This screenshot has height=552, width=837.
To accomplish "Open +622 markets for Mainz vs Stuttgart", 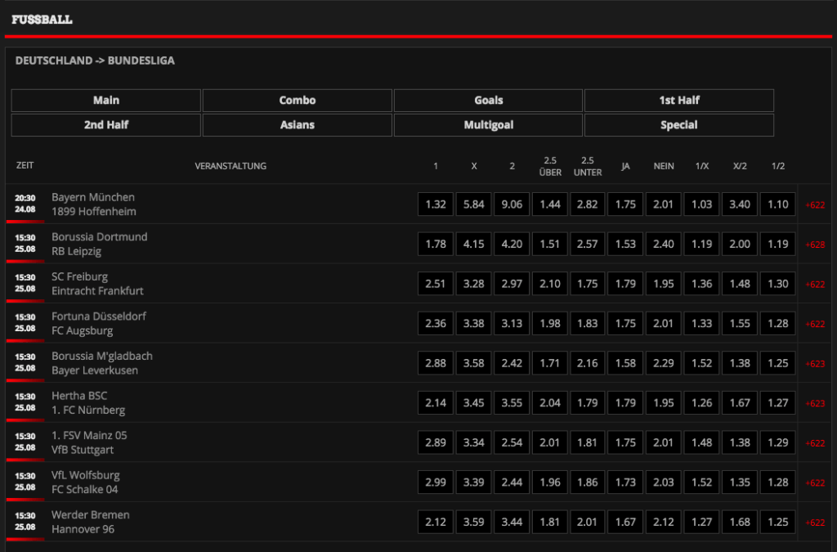I will coord(815,443).
